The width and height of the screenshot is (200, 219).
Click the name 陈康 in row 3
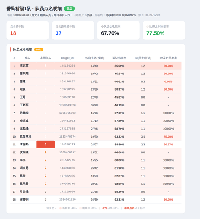(x=23, y=81)
